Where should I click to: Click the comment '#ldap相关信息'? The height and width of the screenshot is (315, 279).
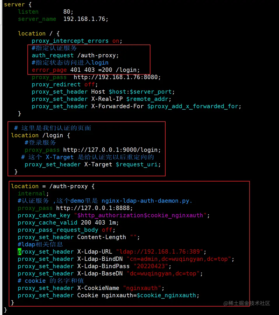(41, 245)
